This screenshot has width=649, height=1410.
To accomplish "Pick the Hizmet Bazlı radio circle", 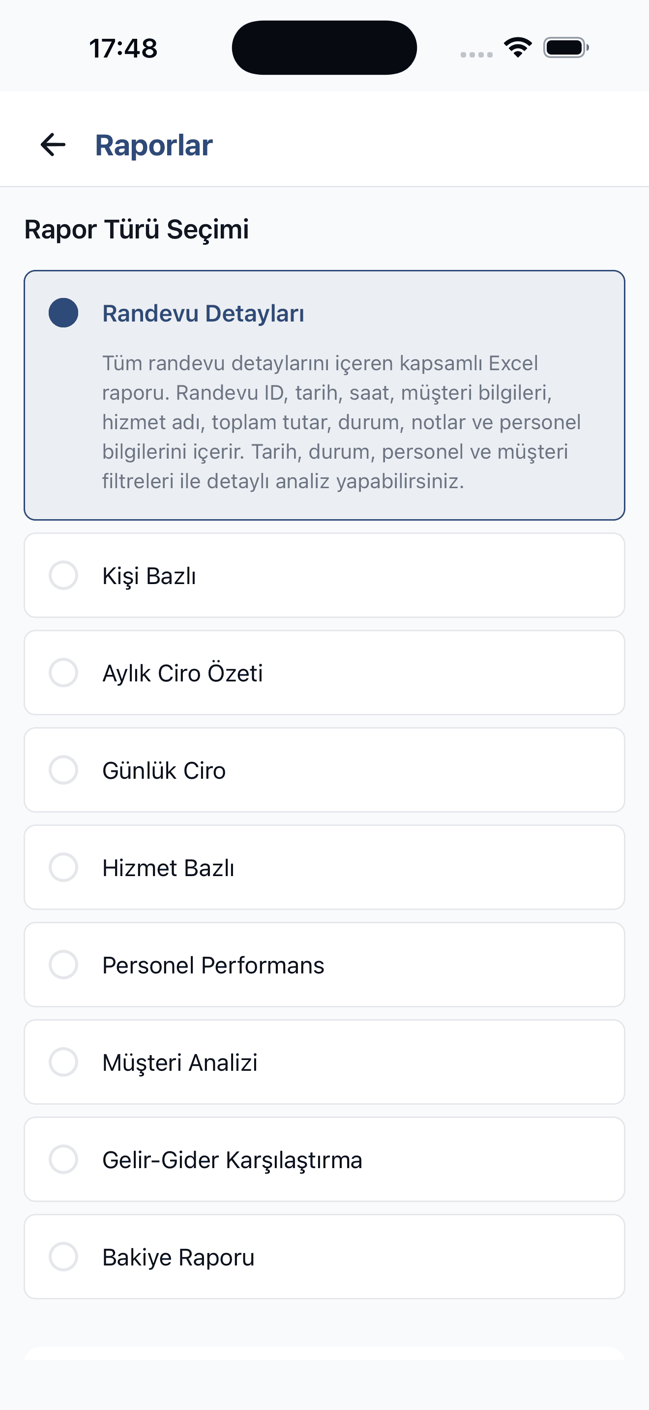I will pyautogui.click(x=63, y=868).
